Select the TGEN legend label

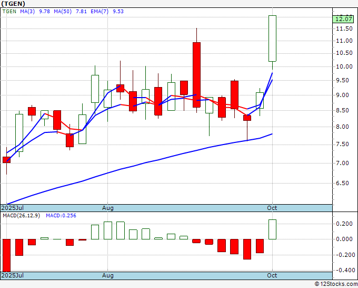[x=9, y=12]
